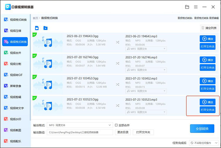
Task: Open folder for 2023-07-23 103452.mp3
Action: pyautogui.click(x=207, y=89)
